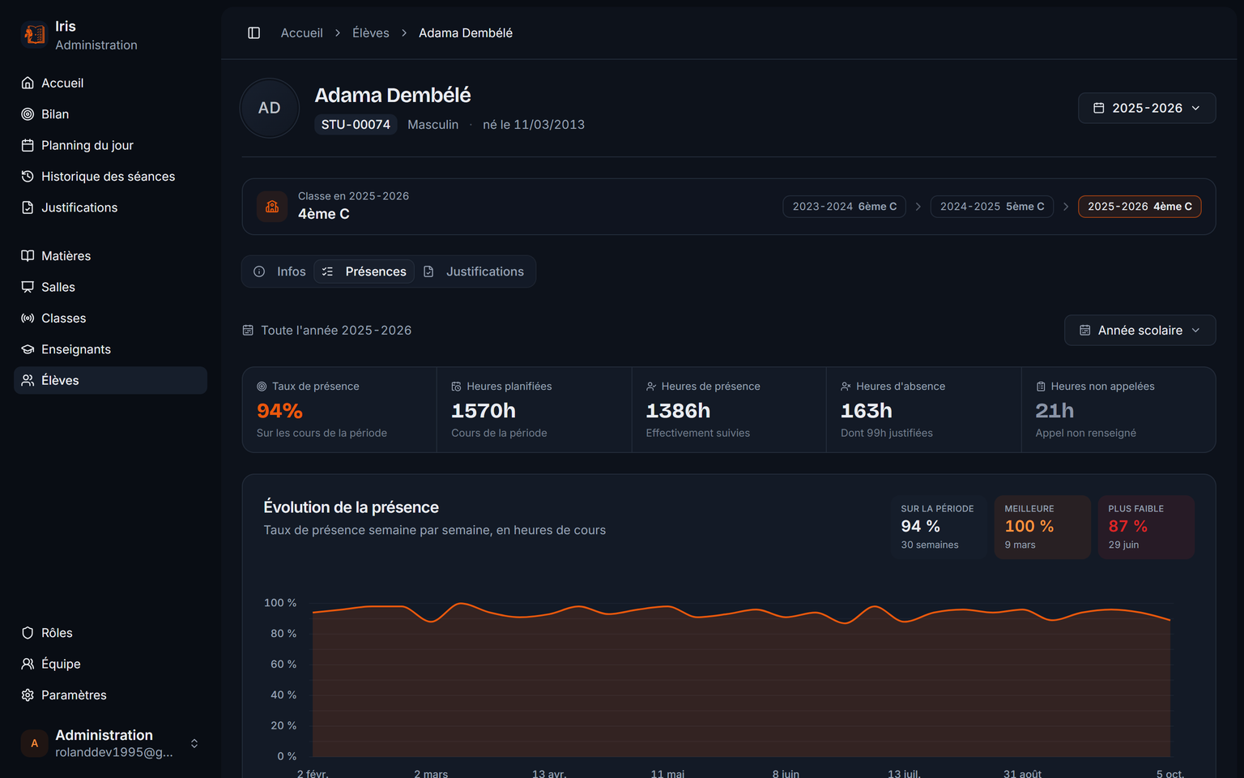1244x778 pixels.
Task: Click the Taux de présence target icon
Action: (262, 387)
